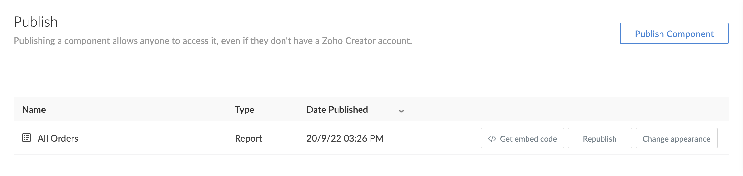Click the 20/9/22 03:26 PM date cell
743x176 pixels.
[x=345, y=138]
